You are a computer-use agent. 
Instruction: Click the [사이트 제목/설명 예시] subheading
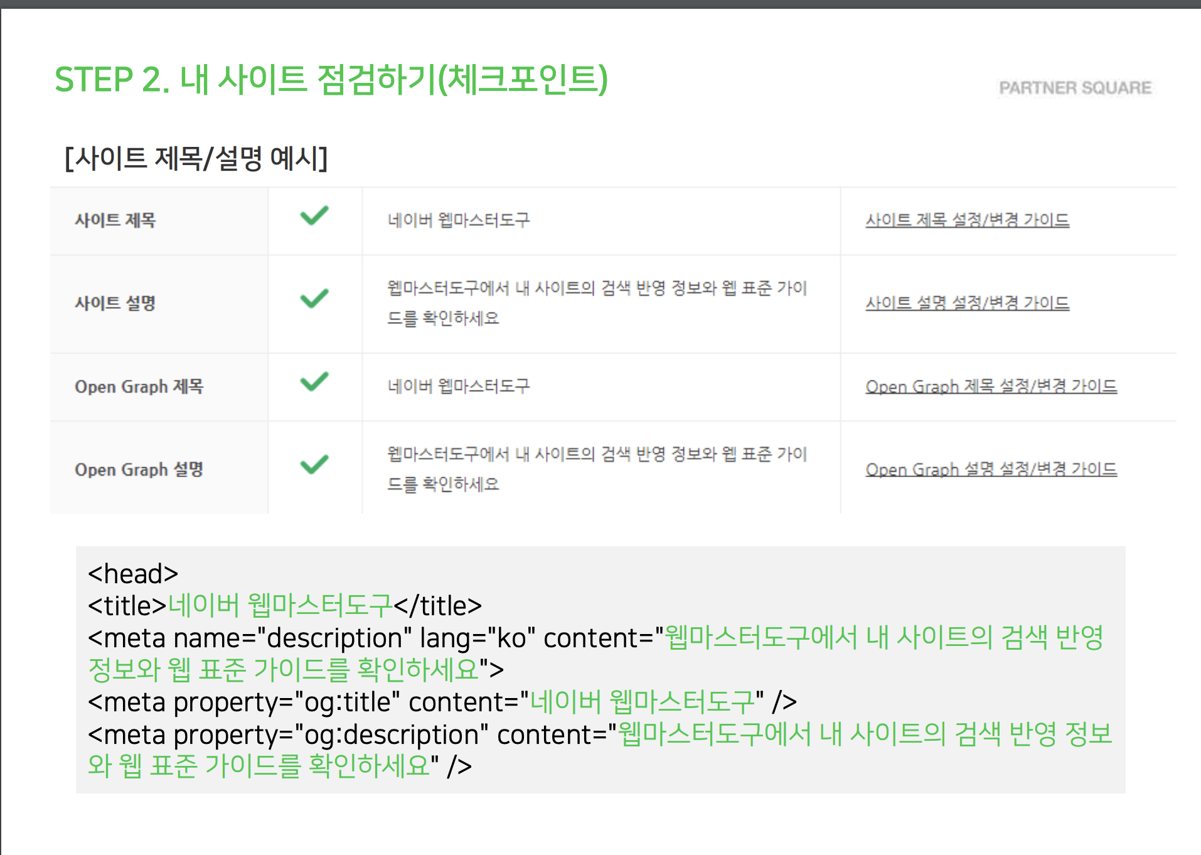point(196,158)
